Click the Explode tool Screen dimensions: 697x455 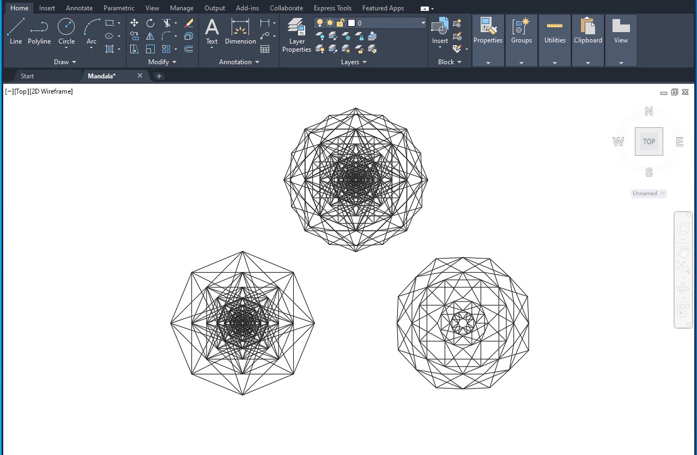(189, 36)
